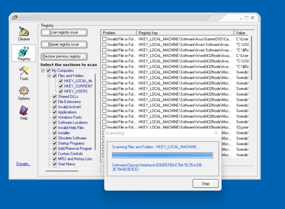The width and height of the screenshot is (285, 209).
Task: Uncheck Custom Controls section
Action: [x=55, y=153]
